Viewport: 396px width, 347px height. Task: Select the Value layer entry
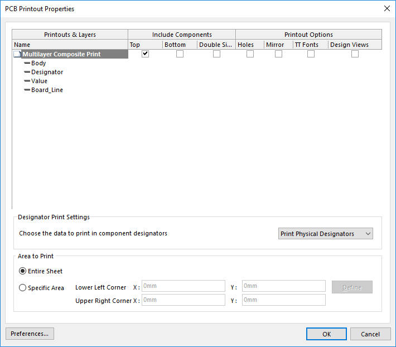(39, 81)
